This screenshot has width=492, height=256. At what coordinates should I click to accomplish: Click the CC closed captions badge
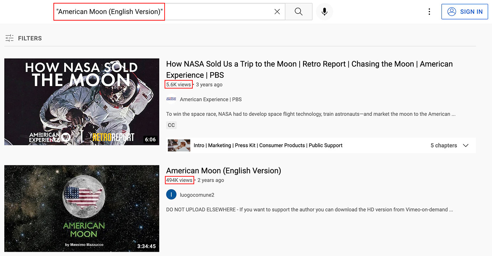tap(171, 125)
